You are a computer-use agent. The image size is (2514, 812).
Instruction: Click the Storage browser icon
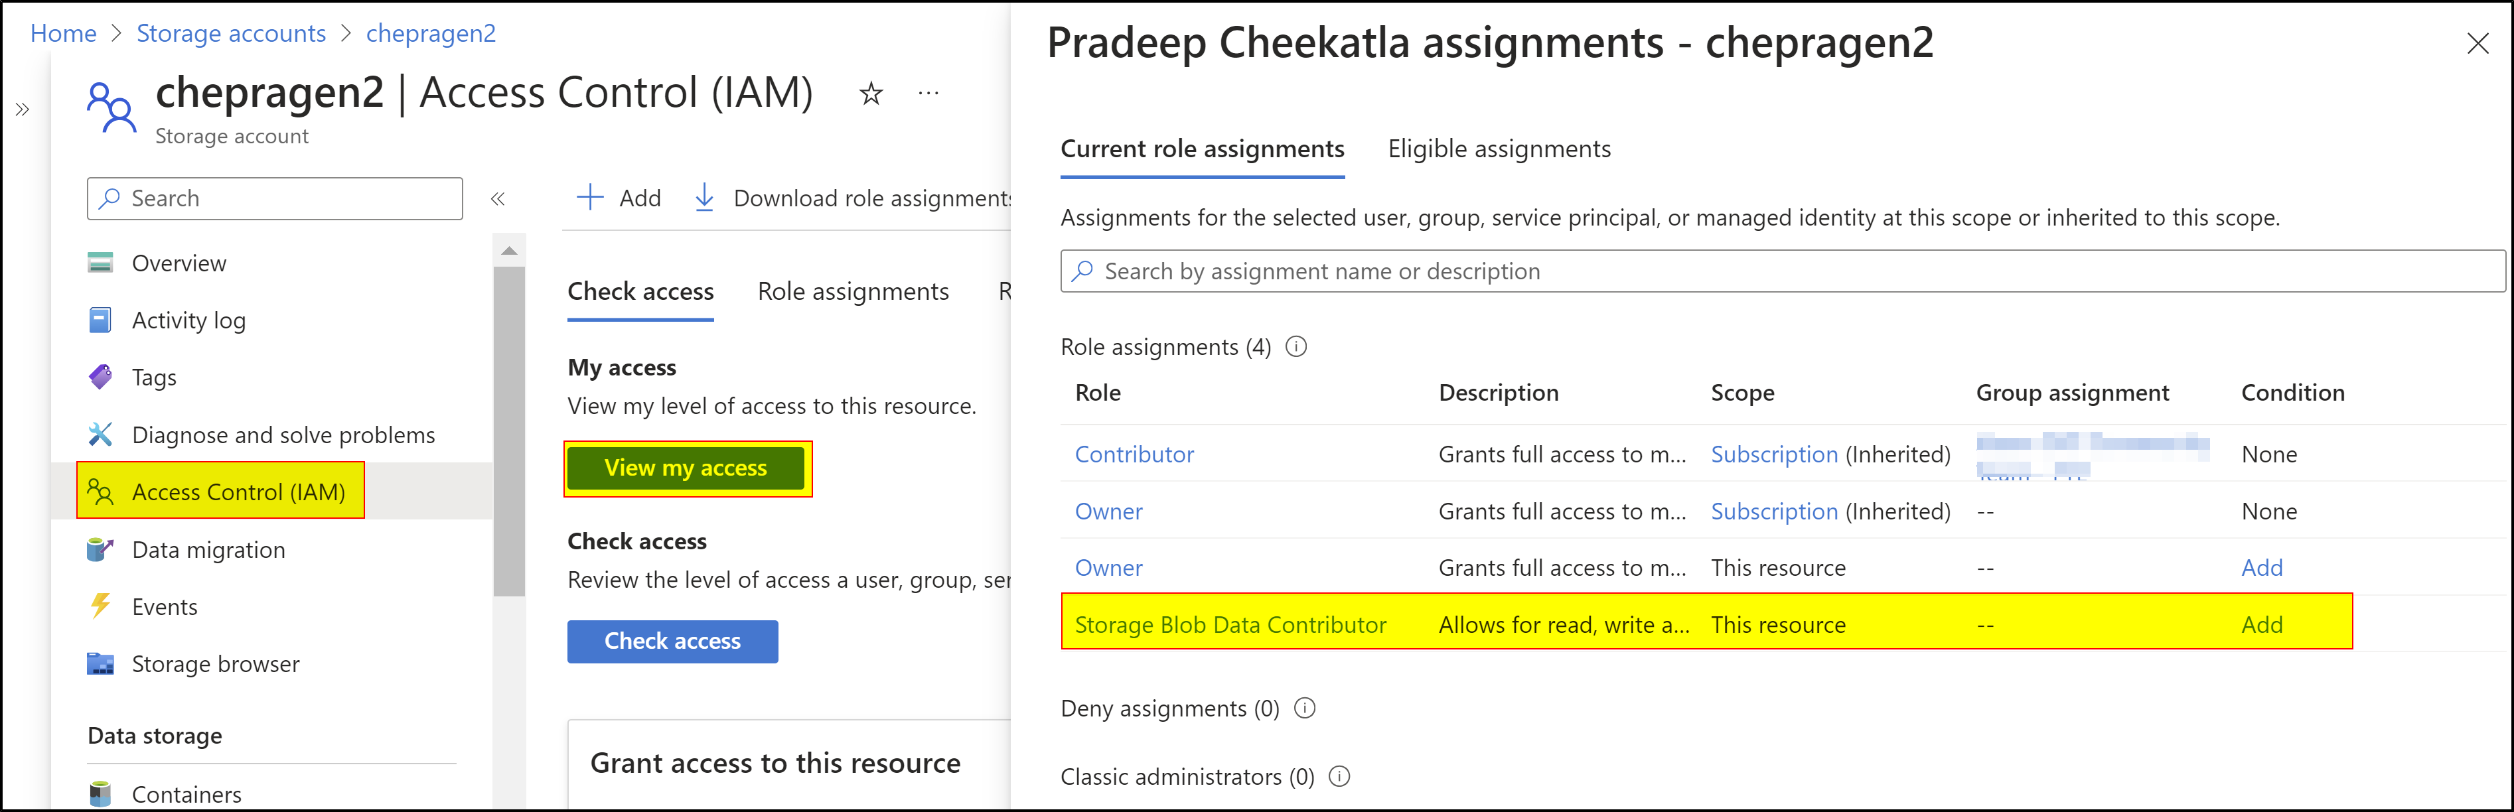[x=100, y=663]
